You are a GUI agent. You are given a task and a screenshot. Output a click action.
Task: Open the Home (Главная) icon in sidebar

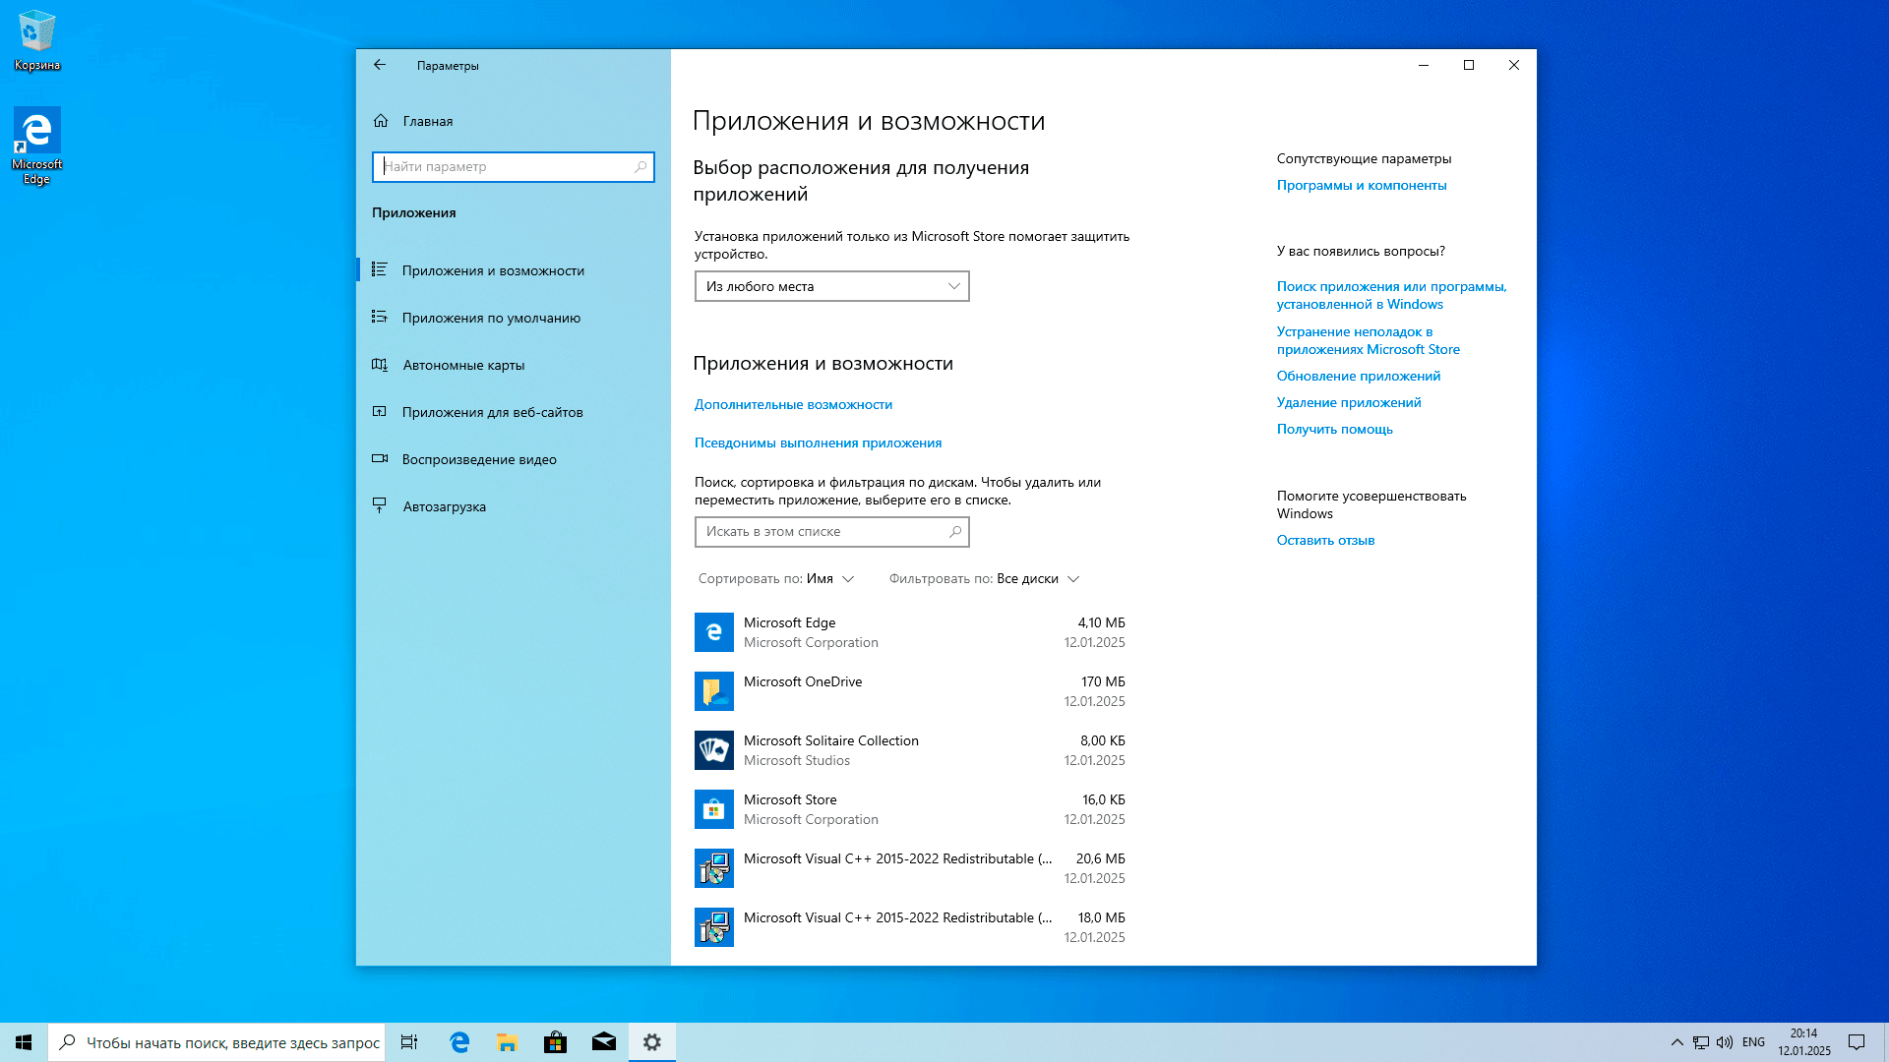[381, 121]
